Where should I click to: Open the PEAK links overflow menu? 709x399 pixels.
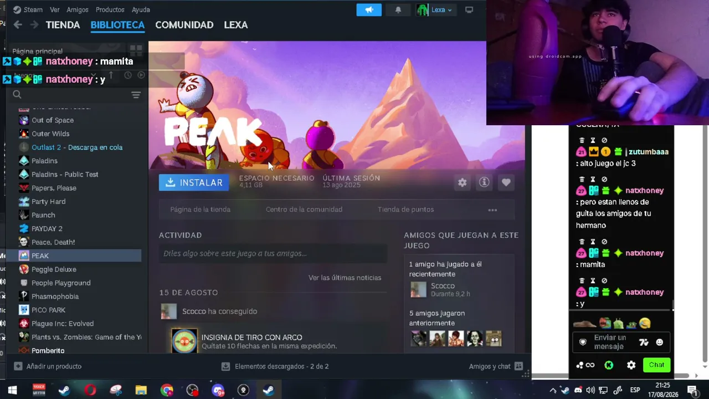click(x=492, y=209)
